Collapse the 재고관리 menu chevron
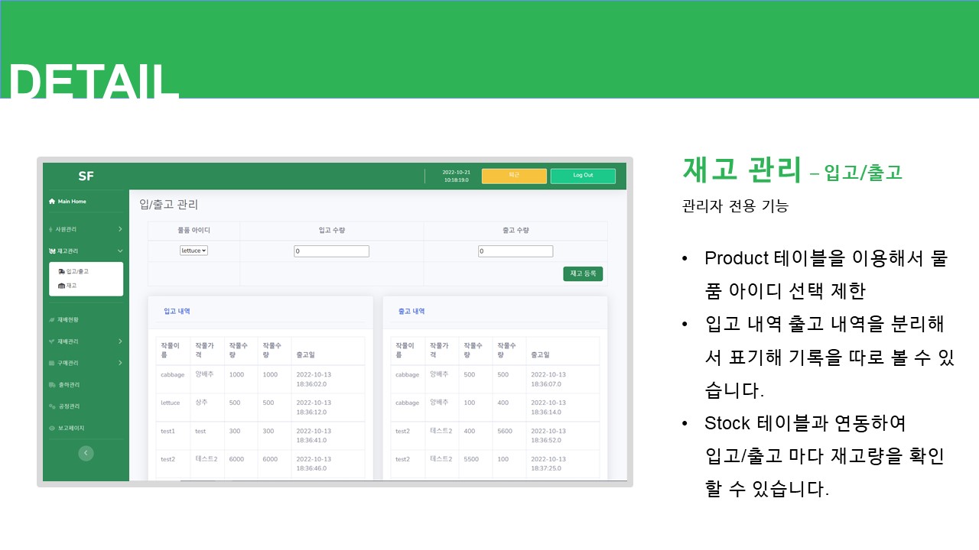Viewport: 979px width, 550px height. click(120, 251)
